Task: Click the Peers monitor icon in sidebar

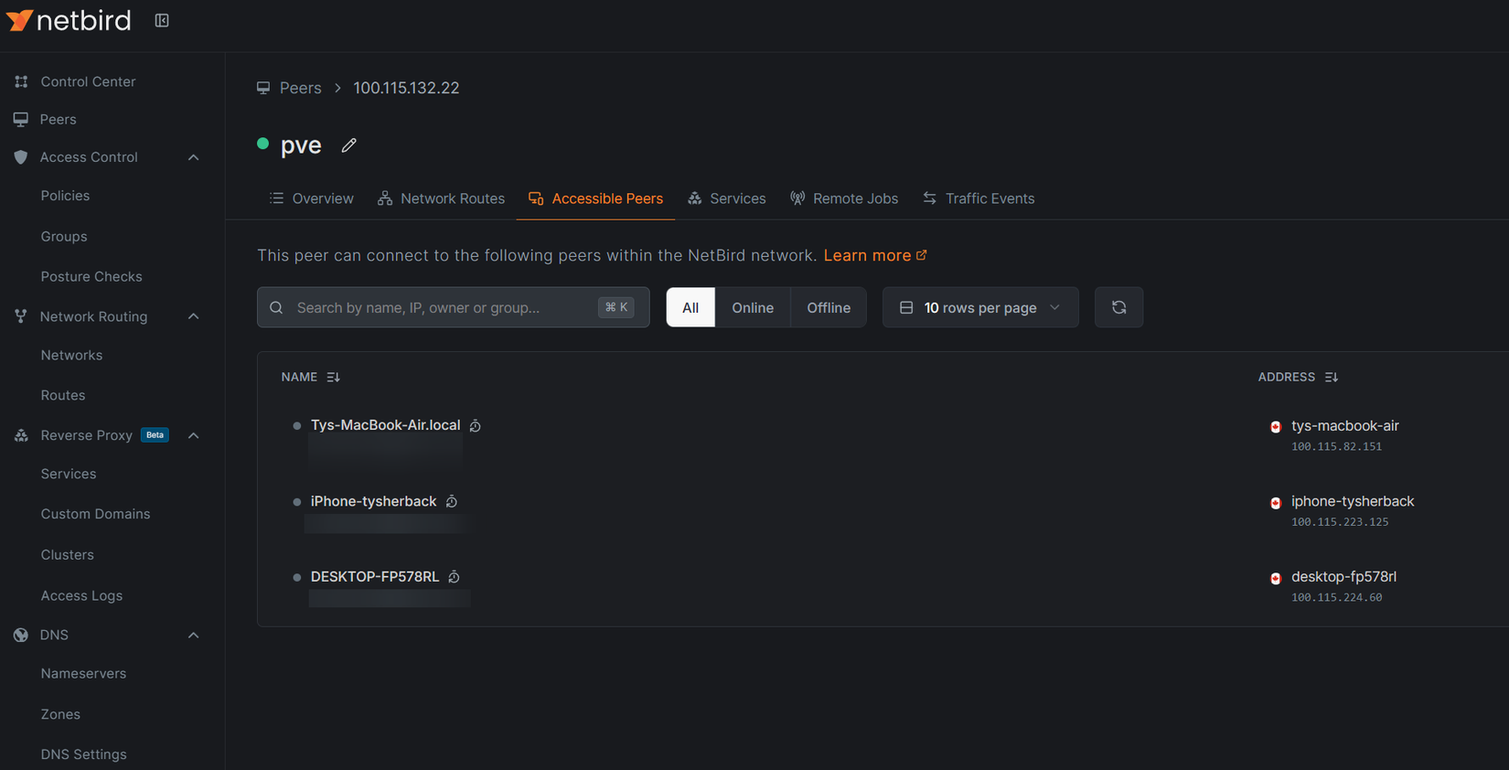Action: [x=21, y=120]
